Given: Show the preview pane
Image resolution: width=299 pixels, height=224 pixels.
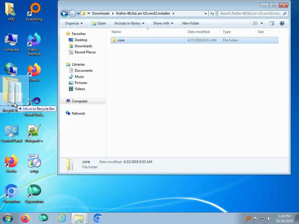Looking at the screenshot, I should [x=271, y=23].
